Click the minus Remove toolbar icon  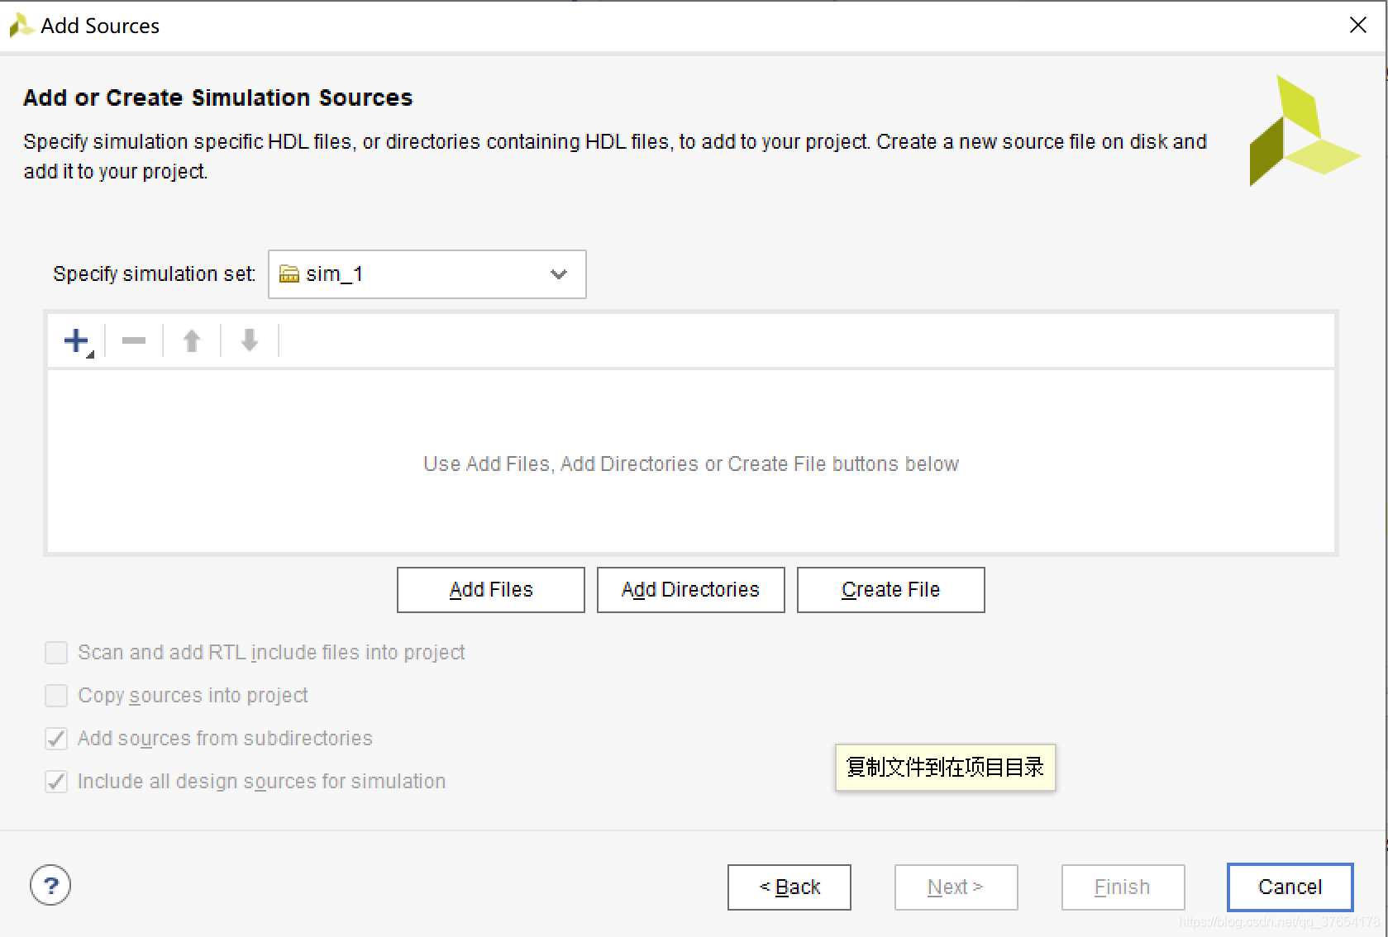tap(134, 340)
